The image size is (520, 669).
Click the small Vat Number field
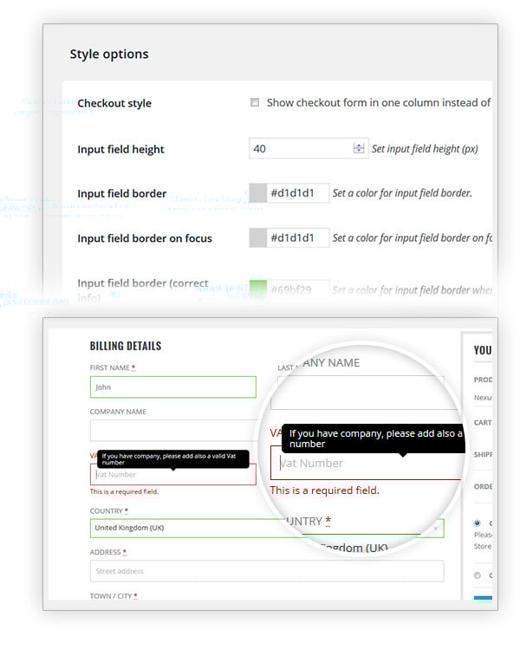(172, 475)
